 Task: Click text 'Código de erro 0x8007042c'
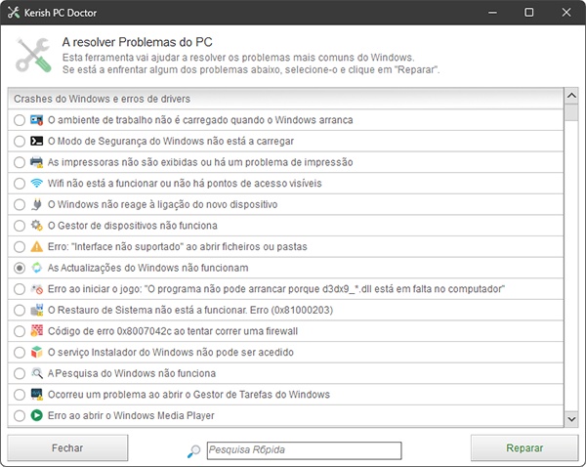tap(108, 331)
